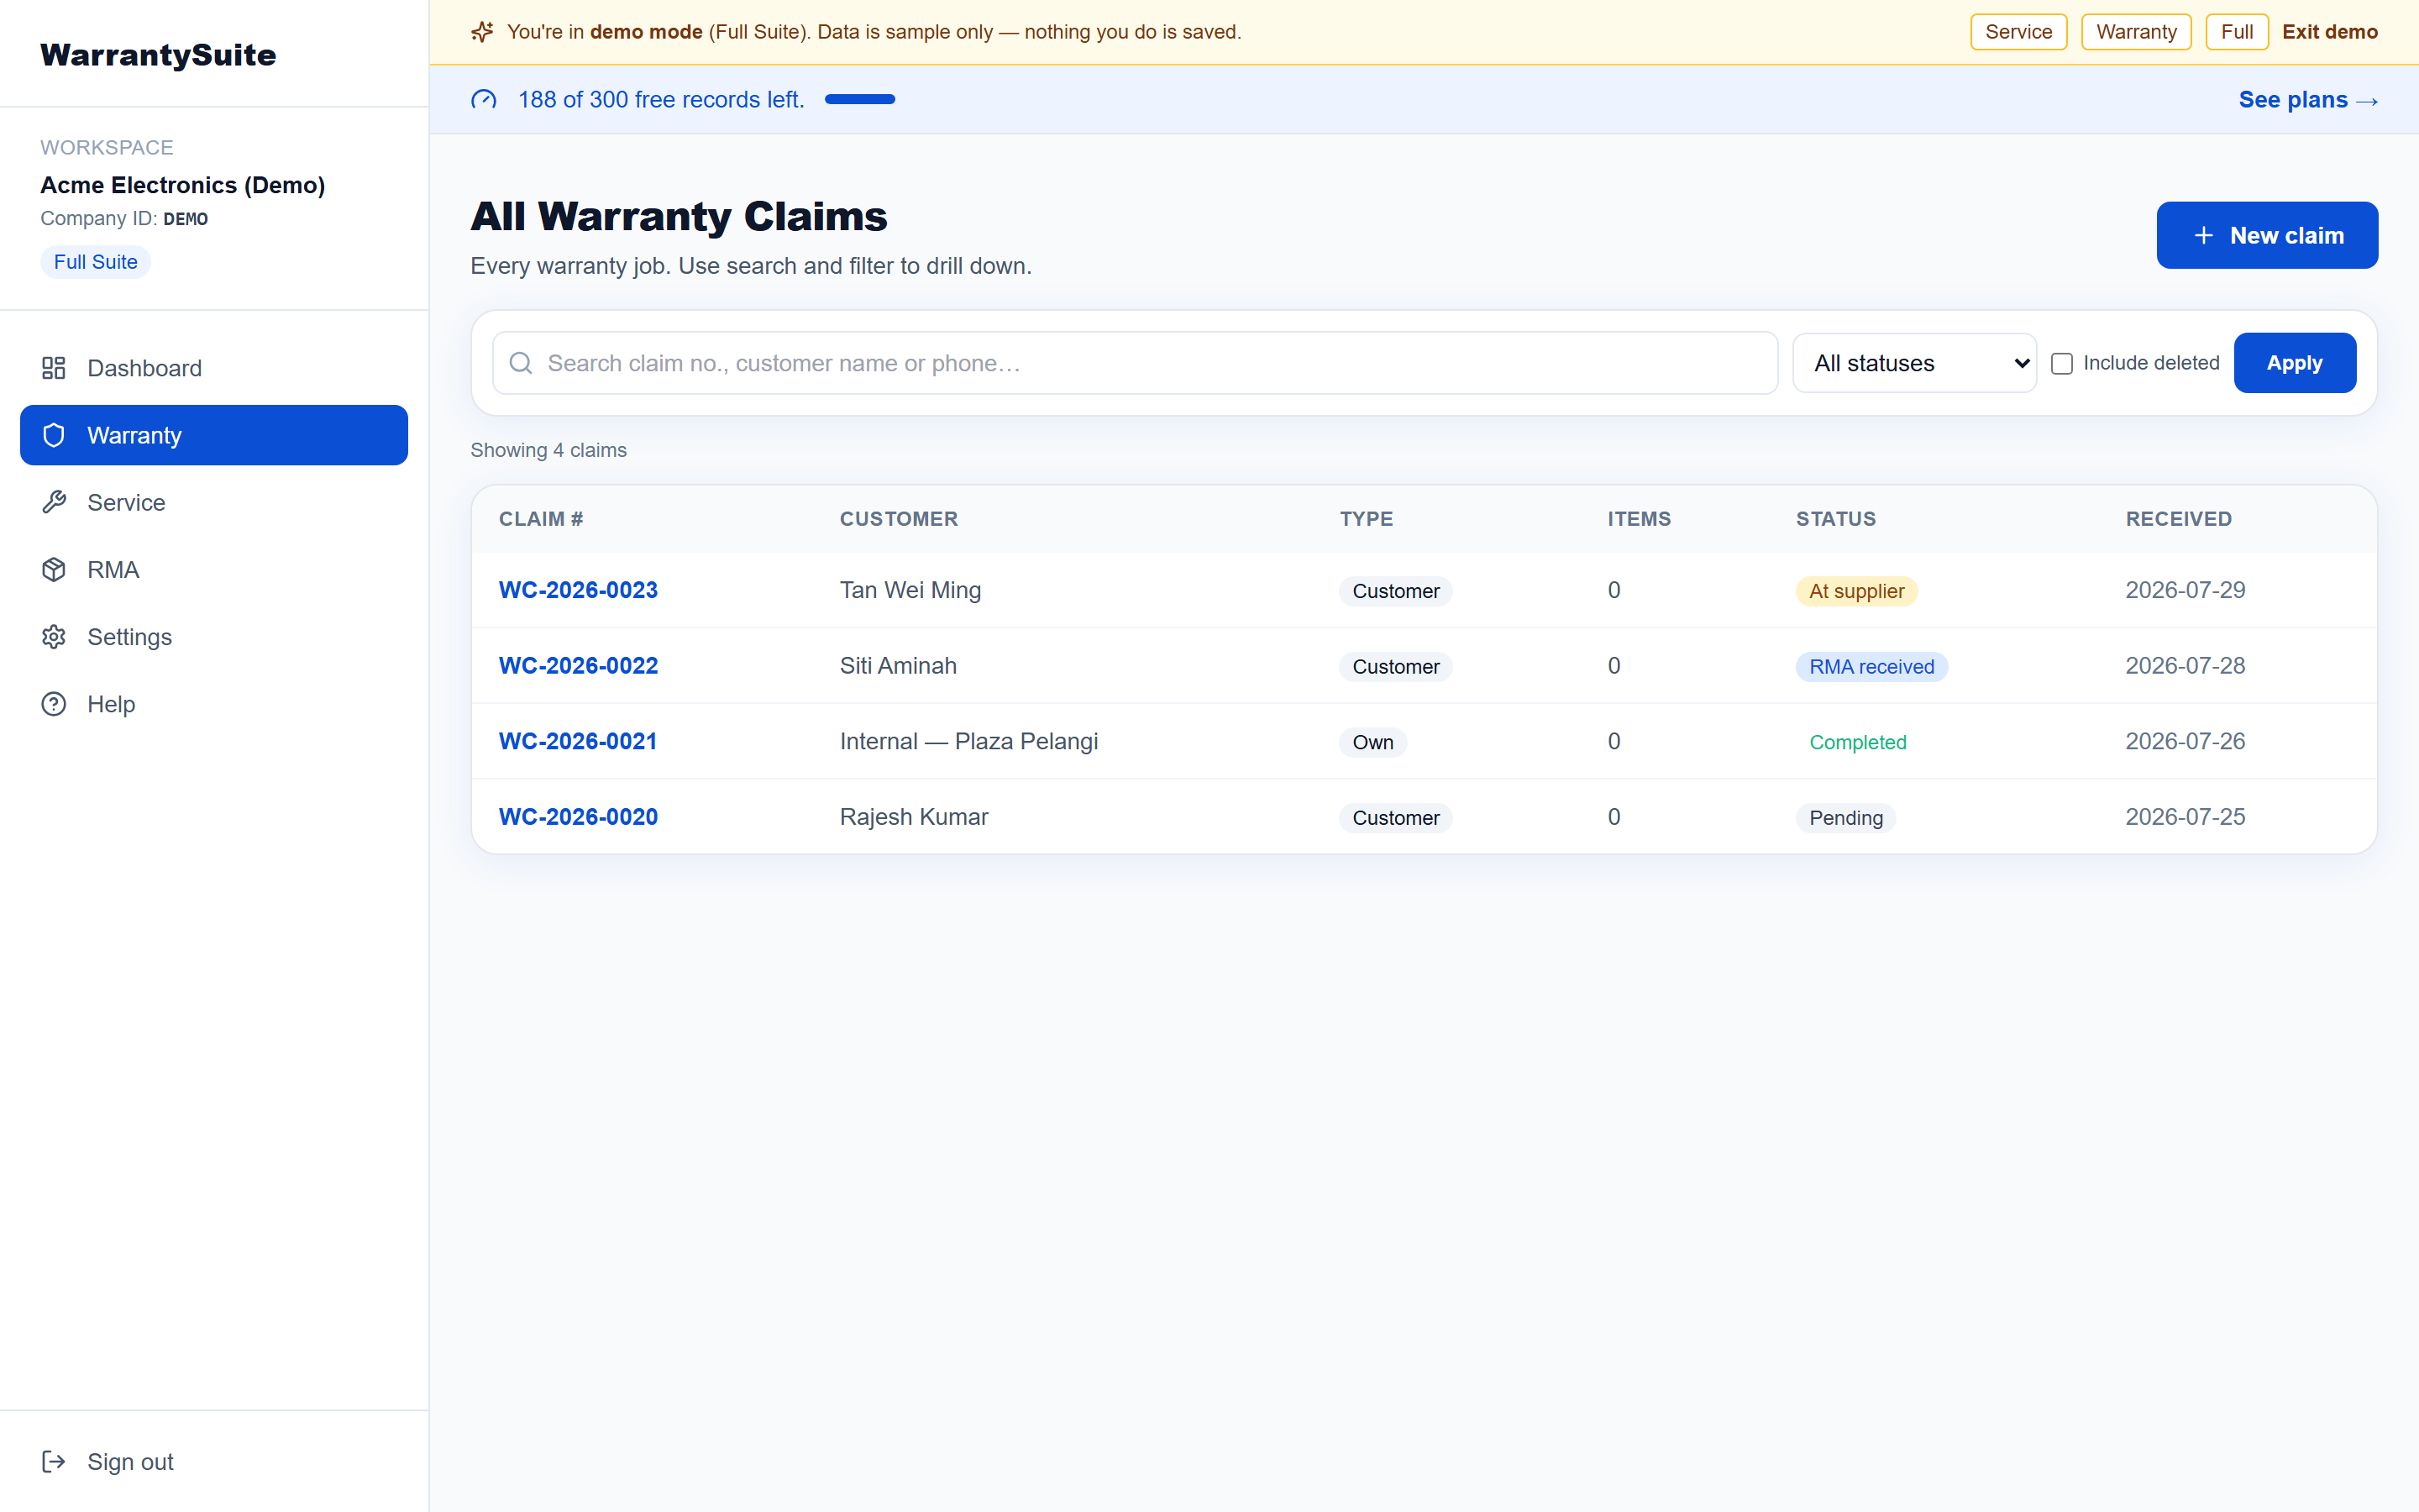Click received date 2026-07-25

[x=2185, y=817]
